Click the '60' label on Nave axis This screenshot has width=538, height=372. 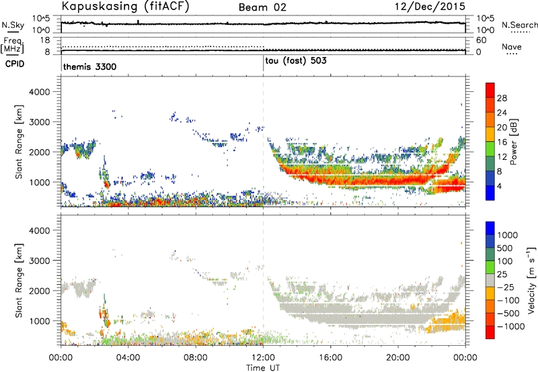(x=482, y=40)
